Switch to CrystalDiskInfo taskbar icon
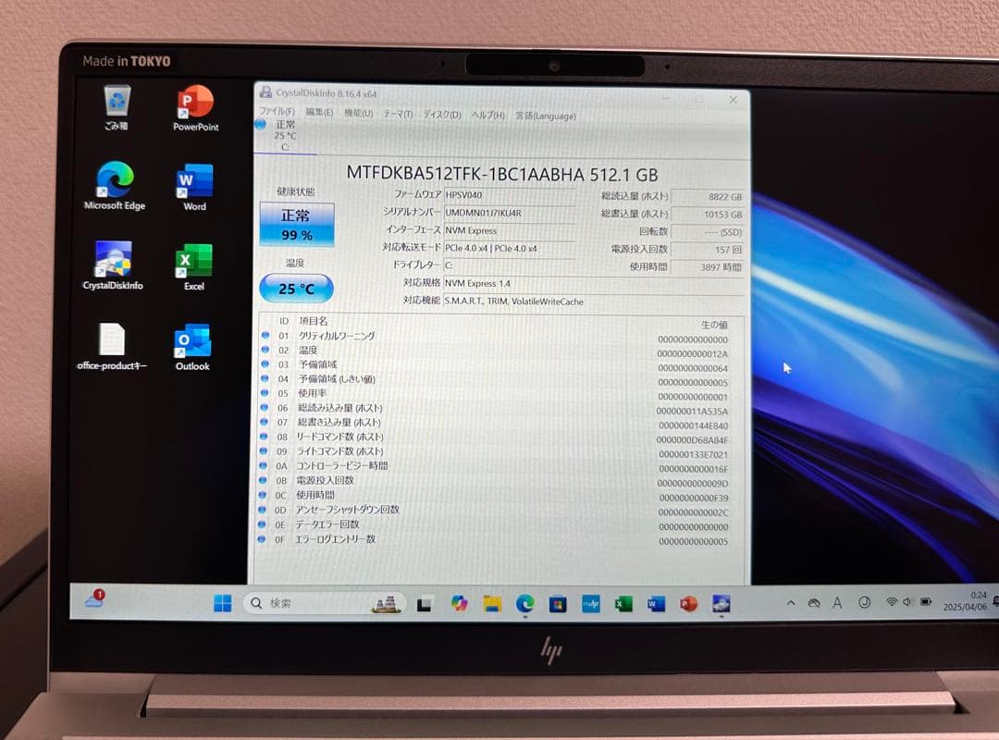The height and width of the screenshot is (740, 999). coord(721,604)
